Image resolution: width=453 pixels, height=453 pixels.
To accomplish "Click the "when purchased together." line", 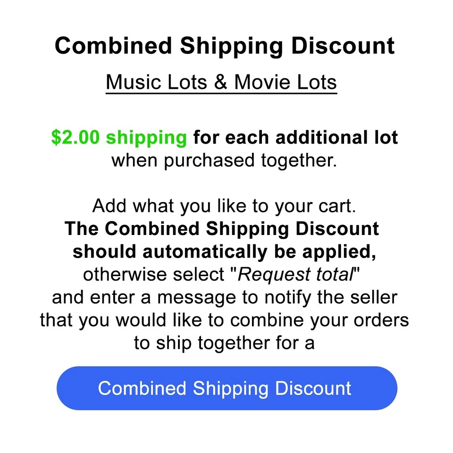I will [225, 160].
